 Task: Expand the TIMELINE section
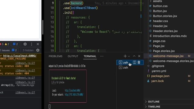tap(154, 107)
